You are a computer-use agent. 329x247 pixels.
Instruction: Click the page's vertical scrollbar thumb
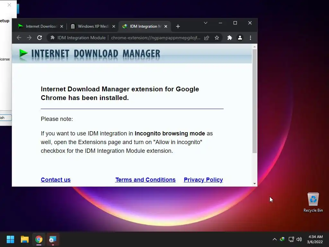click(x=254, y=101)
